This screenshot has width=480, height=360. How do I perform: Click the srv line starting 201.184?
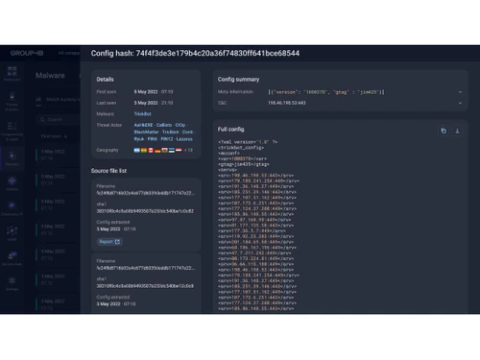(x=256, y=242)
